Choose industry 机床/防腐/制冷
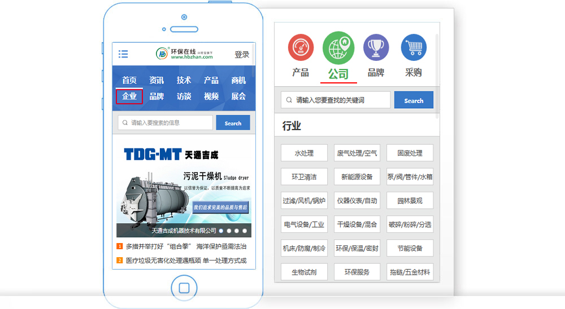 pos(304,248)
